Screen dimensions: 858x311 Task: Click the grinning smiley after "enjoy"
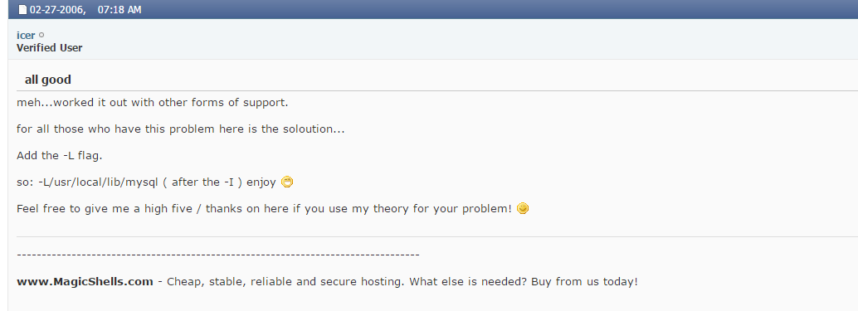[x=287, y=182]
